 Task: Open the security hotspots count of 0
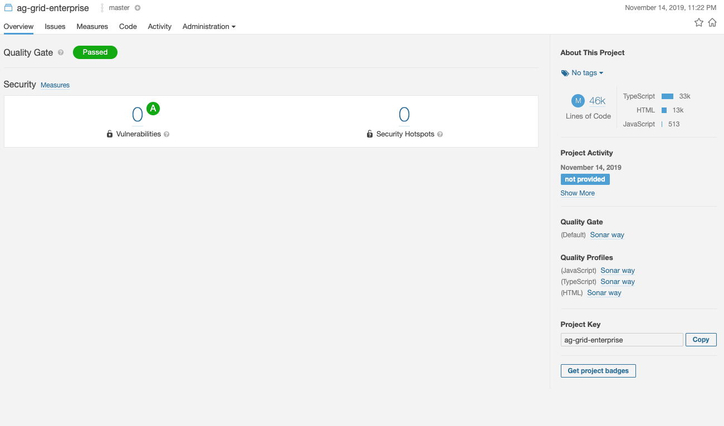tap(404, 115)
